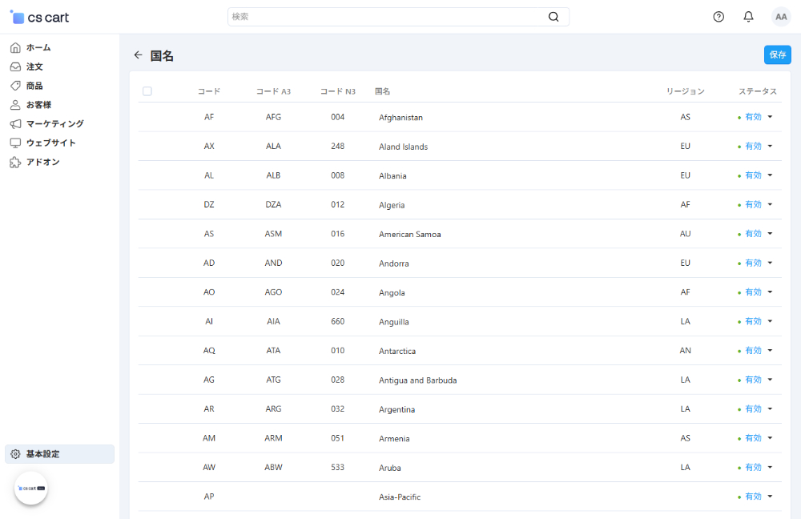
Task: Click the 基本設定 gear icon
Action: click(15, 454)
